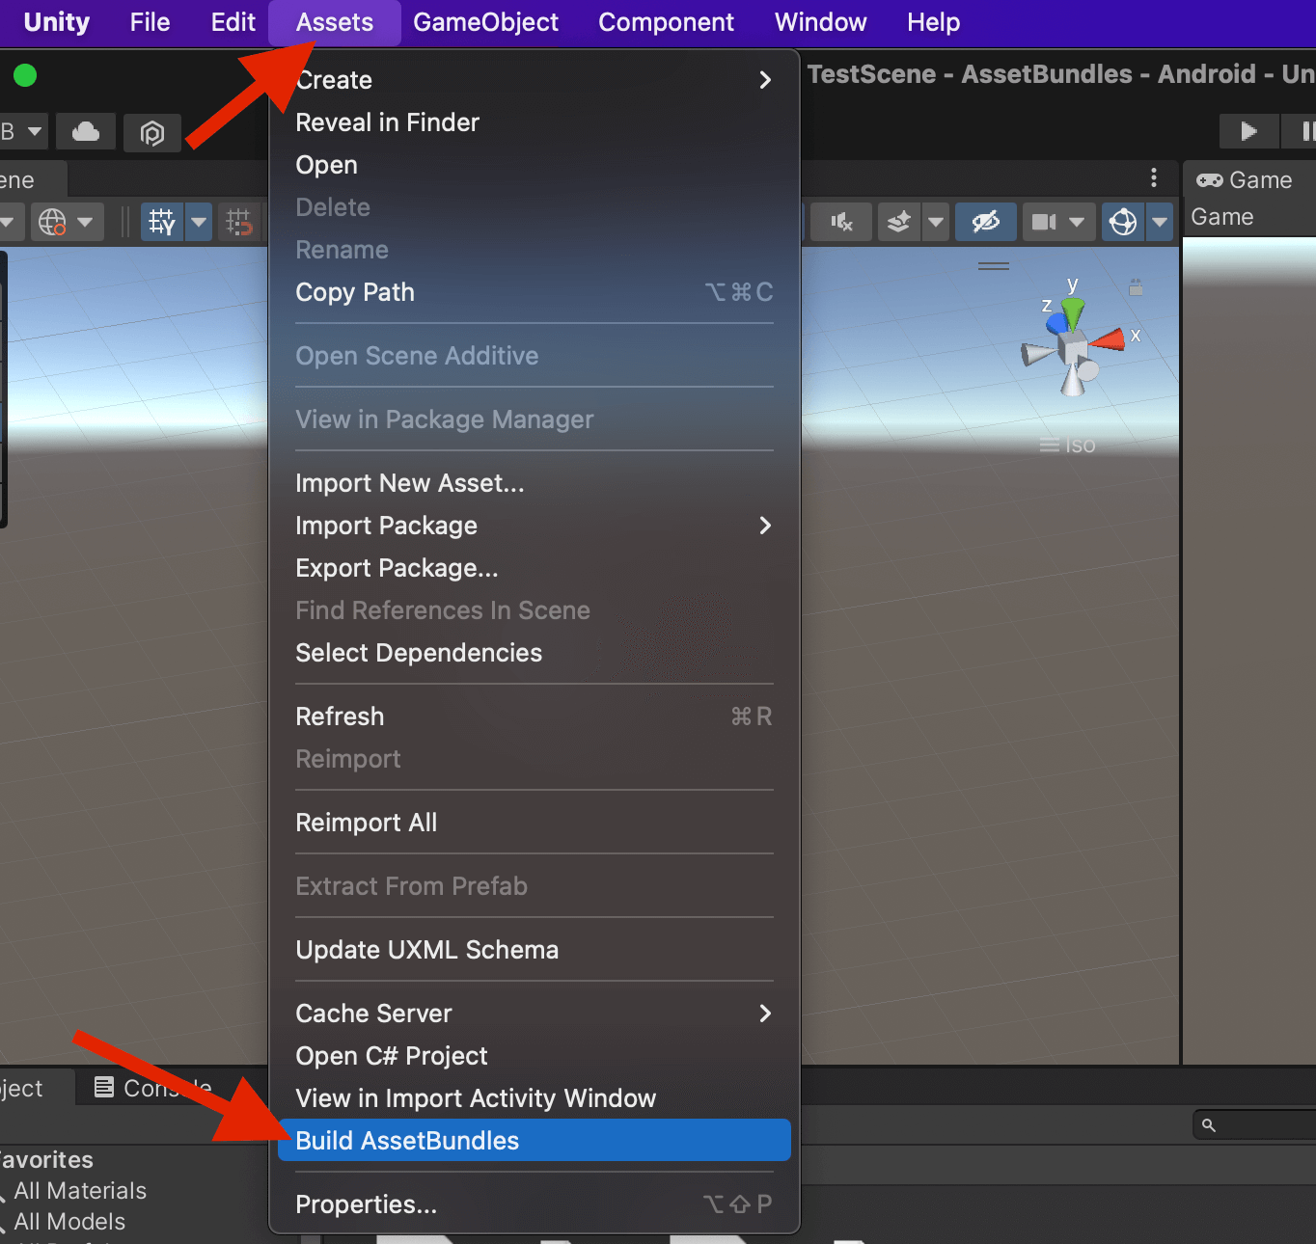This screenshot has height=1244, width=1316.
Task: Switch projection via the Iso label
Action: click(1080, 446)
